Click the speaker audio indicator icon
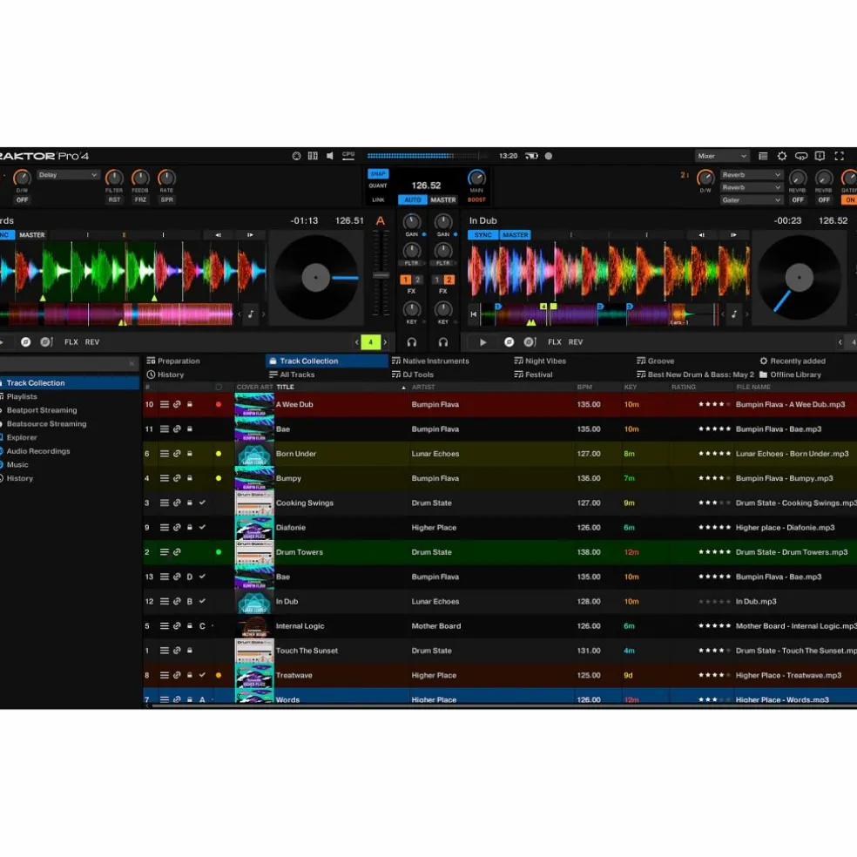 coord(329,156)
